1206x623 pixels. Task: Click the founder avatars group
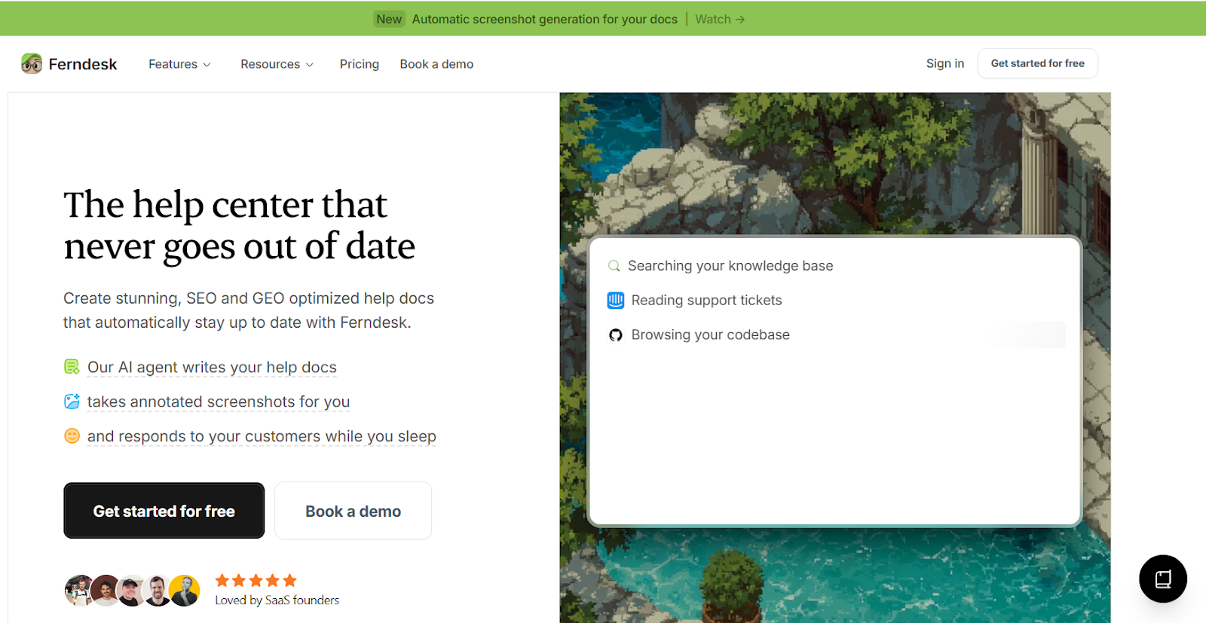point(132,591)
